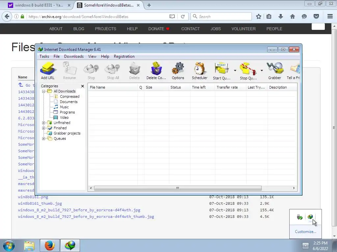Collapse the All Downloads tree node

coord(44,91)
